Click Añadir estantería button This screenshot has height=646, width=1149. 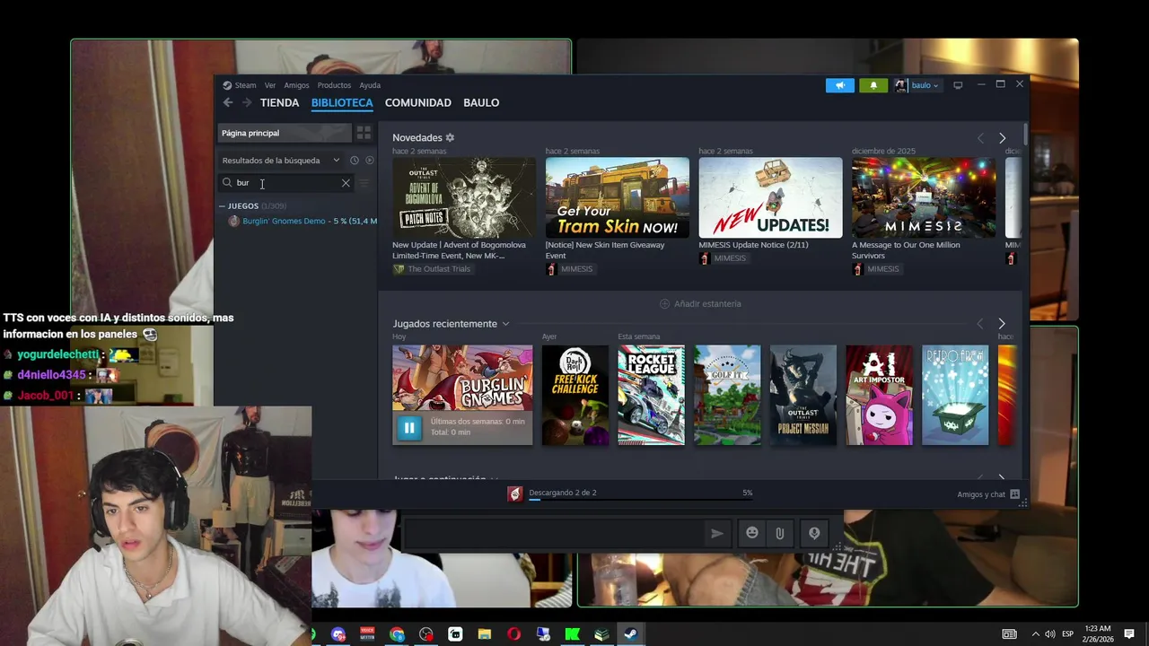pyautogui.click(x=700, y=304)
